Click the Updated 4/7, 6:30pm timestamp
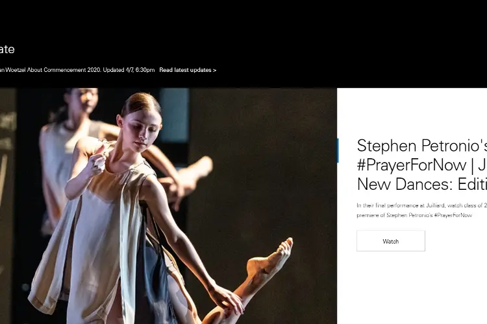 (129, 70)
